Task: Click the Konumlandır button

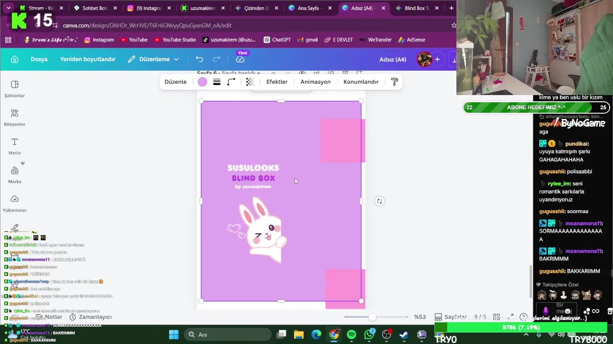Action: click(x=361, y=82)
